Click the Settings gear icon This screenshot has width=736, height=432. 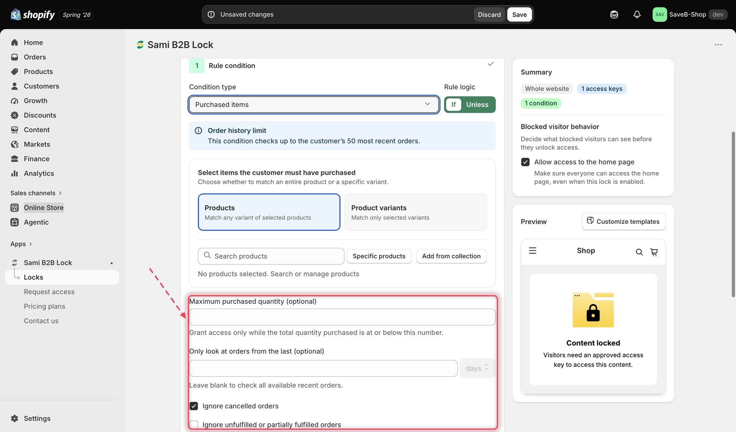[15, 419]
